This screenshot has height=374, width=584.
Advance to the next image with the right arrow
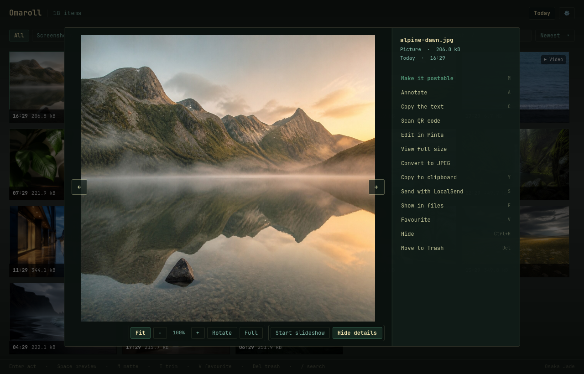(x=376, y=187)
